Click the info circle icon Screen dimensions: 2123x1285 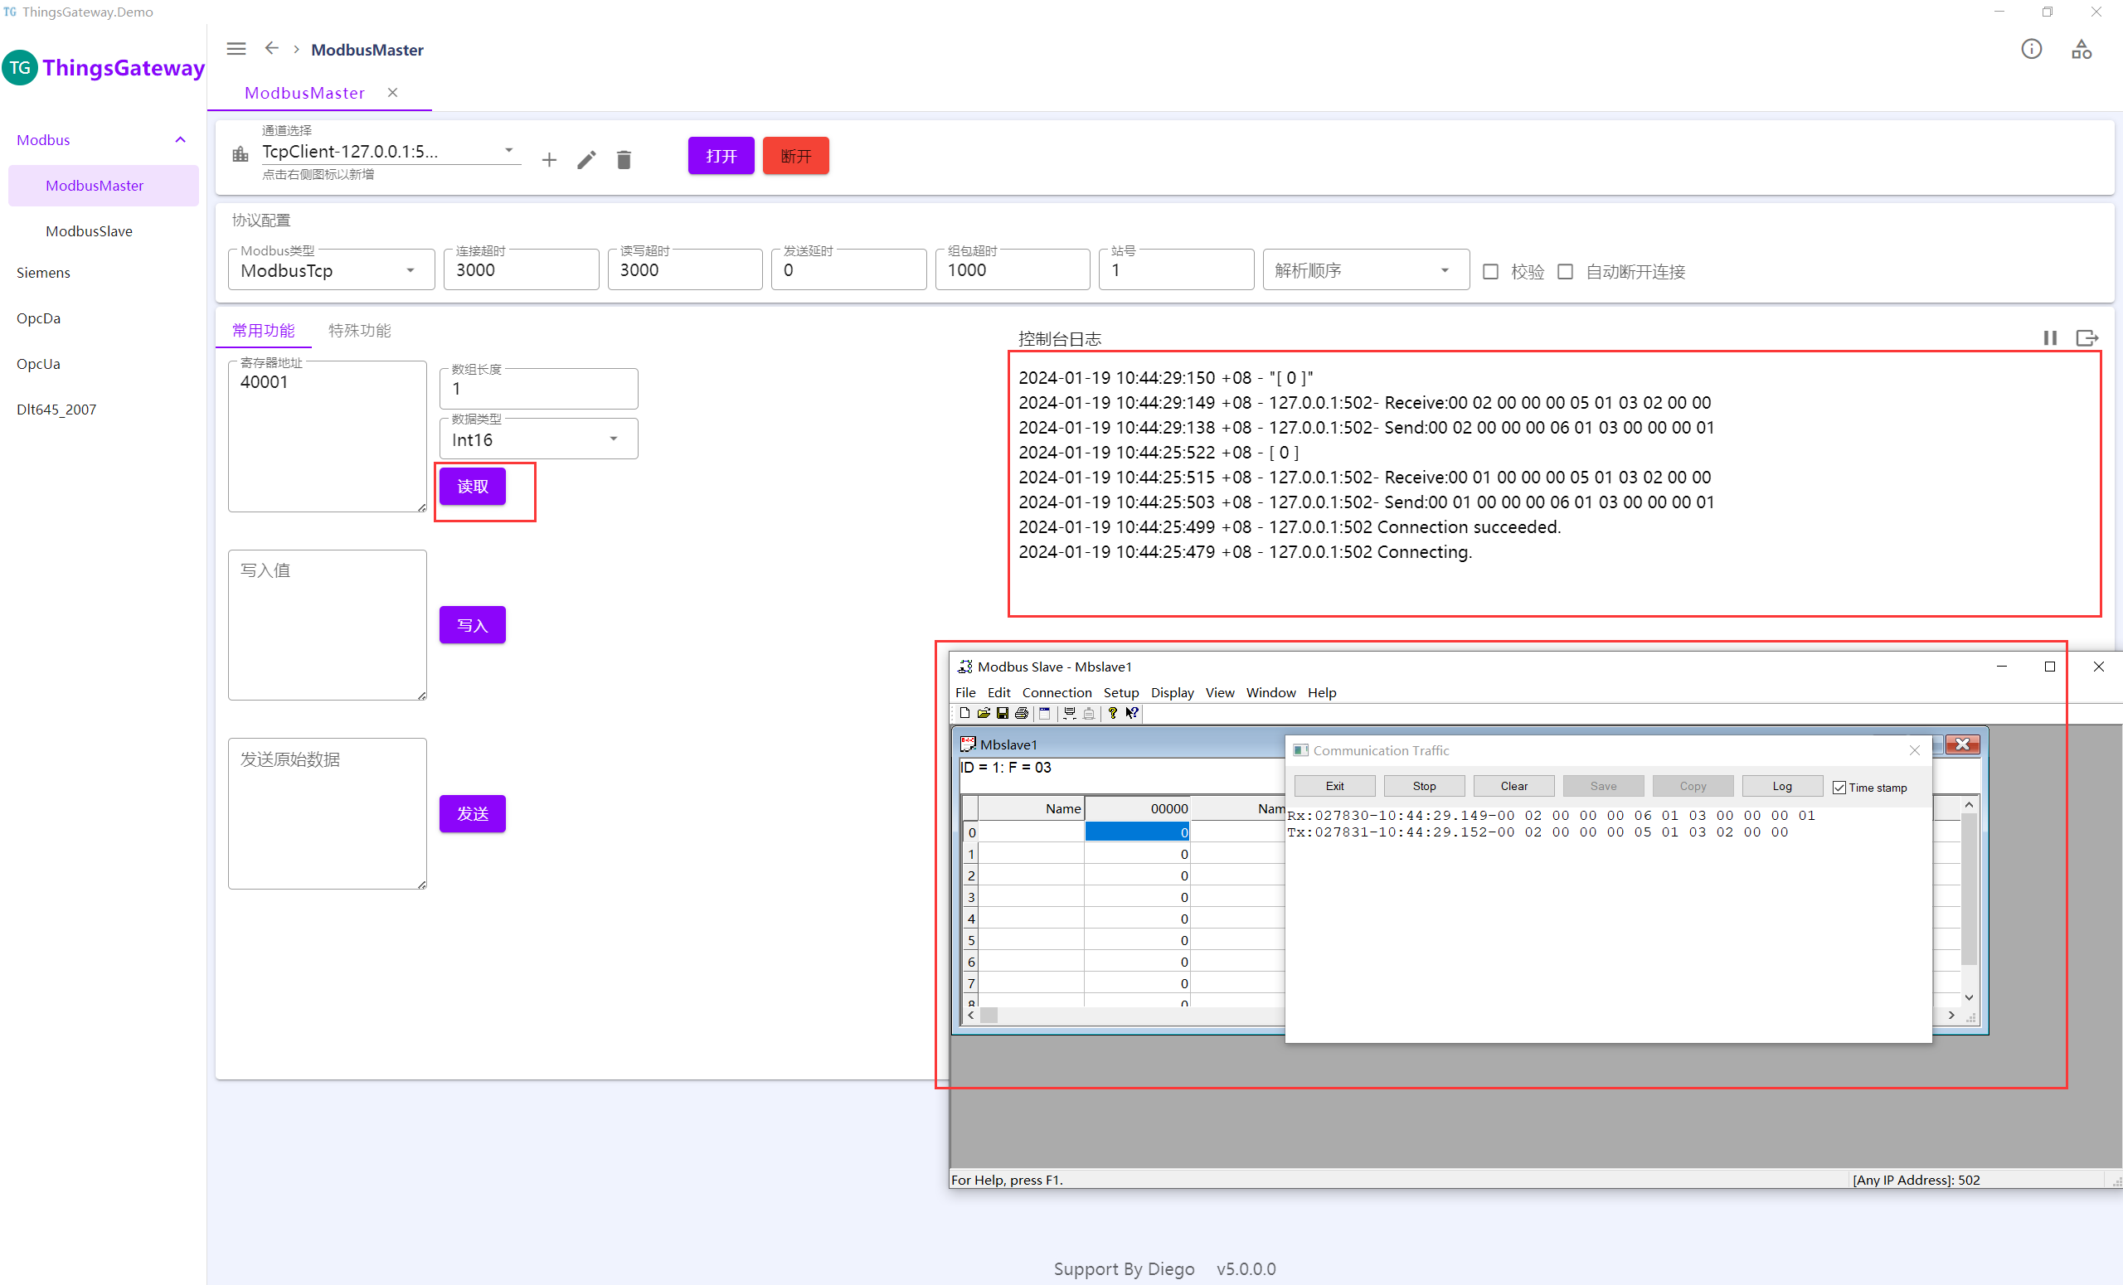(x=2031, y=49)
